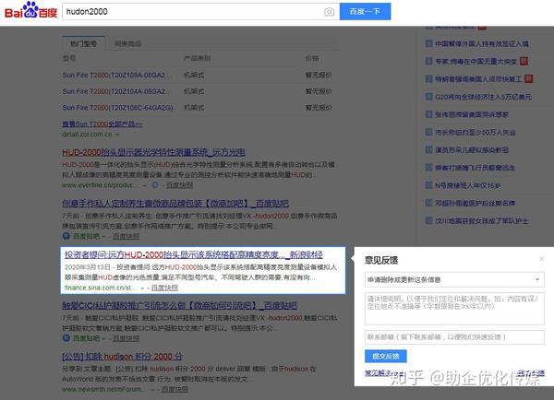Viewport: 554px width, 400px height.
Task: Open 查看Sun T2000全部产品 link
Action: click(102, 124)
